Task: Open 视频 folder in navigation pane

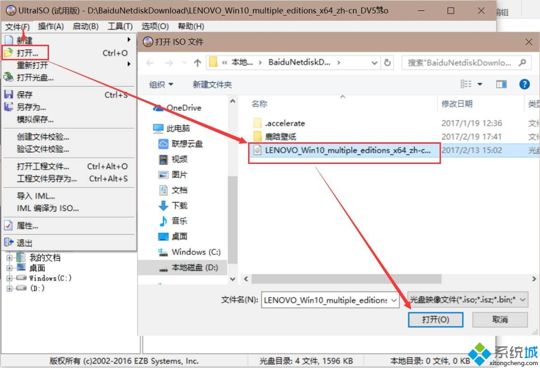Action: [x=173, y=159]
